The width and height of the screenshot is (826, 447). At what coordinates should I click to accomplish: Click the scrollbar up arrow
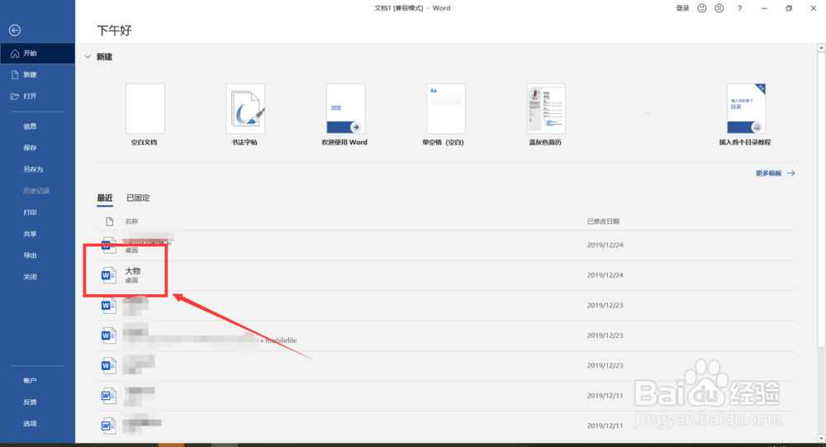tap(821, 48)
